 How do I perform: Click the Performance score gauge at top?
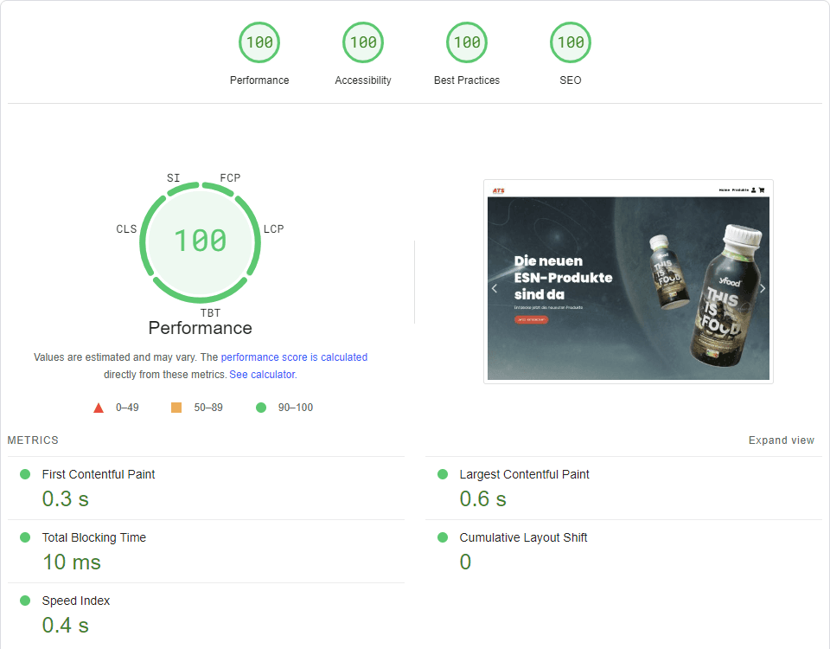[x=259, y=42]
